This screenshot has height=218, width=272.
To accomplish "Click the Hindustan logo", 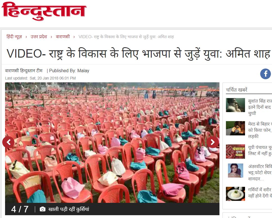I will 44,11.
